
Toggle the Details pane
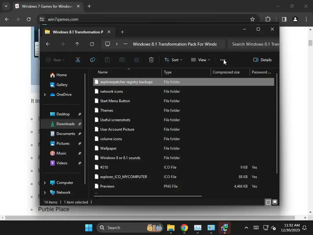(262, 60)
